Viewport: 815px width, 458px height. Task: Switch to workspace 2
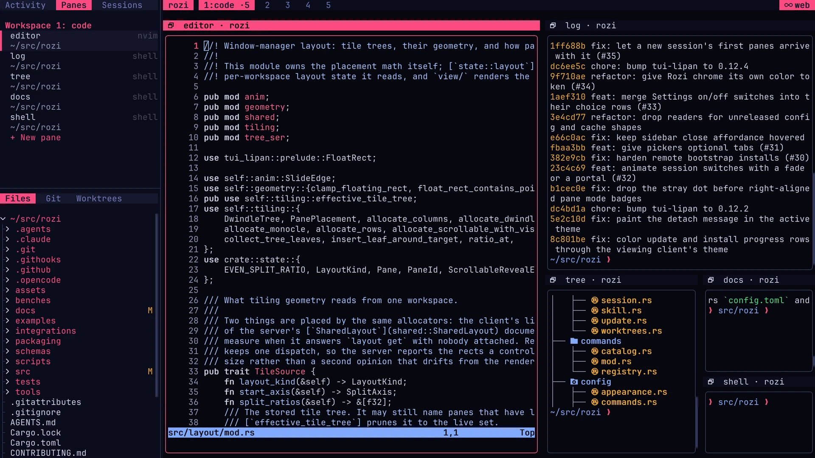click(267, 5)
